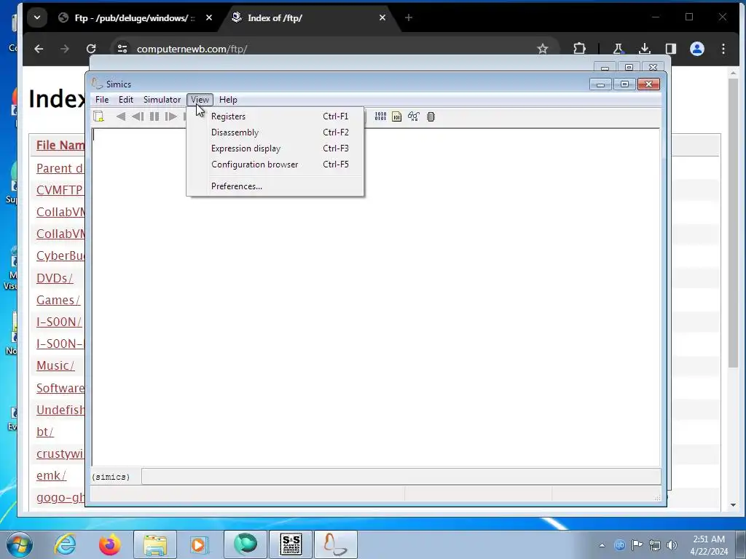Click the step forward button in Simics toolbar
Viewport: 746px width, 559px height.
point(170,116)
